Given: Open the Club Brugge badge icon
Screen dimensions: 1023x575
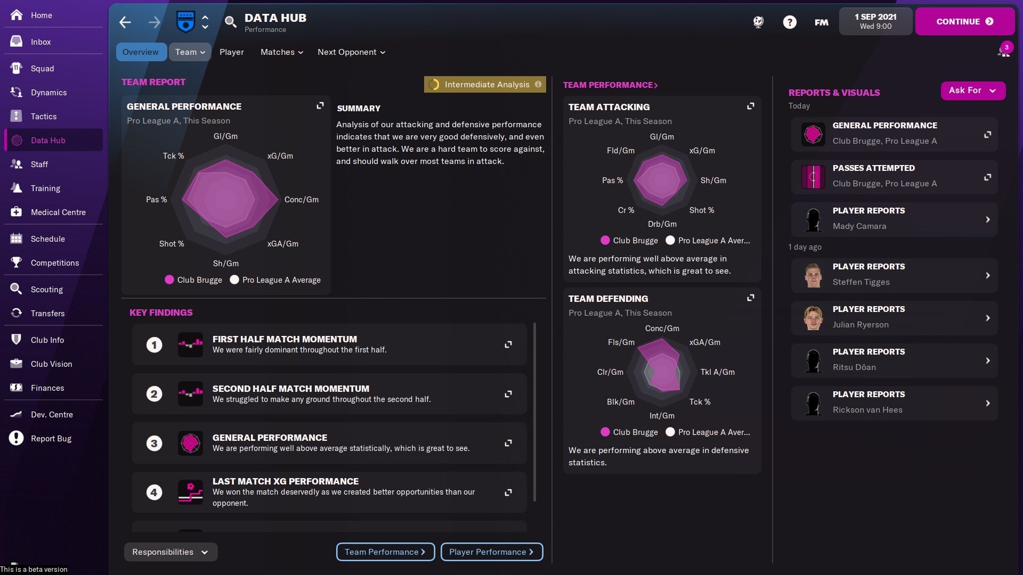Looking at the screenshot, I should 185,22.
